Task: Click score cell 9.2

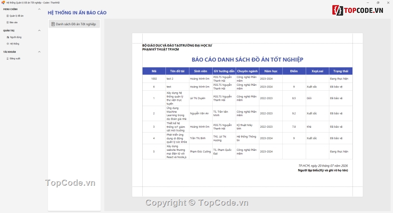Action: tap(294, 114)
